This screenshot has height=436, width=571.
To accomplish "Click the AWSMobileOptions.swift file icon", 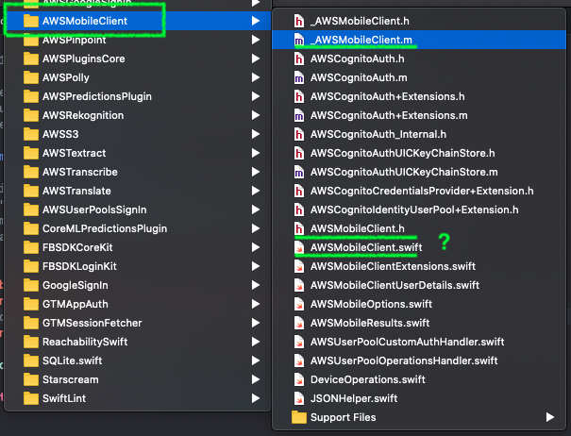I will (x=299, y=304).
